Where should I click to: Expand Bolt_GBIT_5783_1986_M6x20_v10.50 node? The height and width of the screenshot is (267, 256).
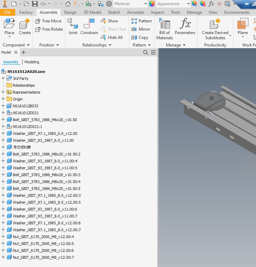(x=3, y=120)
